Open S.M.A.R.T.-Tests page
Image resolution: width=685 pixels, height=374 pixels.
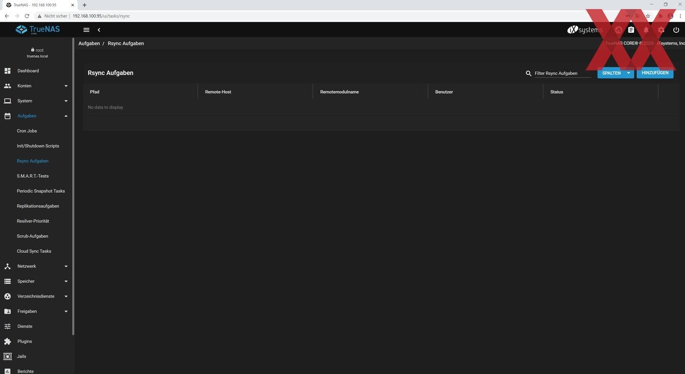click(33, 176)
